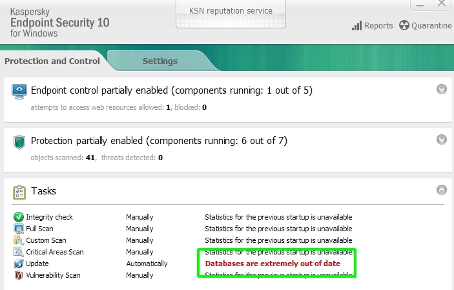Select the Full Scan task label

pyautogui.click(x=39, y=229)
